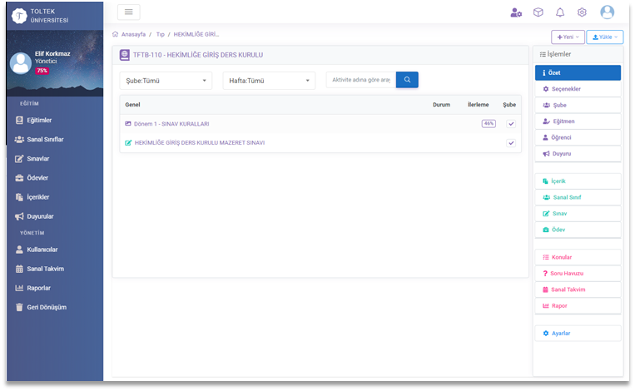The image size is (635, 391).
Task: Click the settings gear icon in header
Action: [x=582, y=12]
